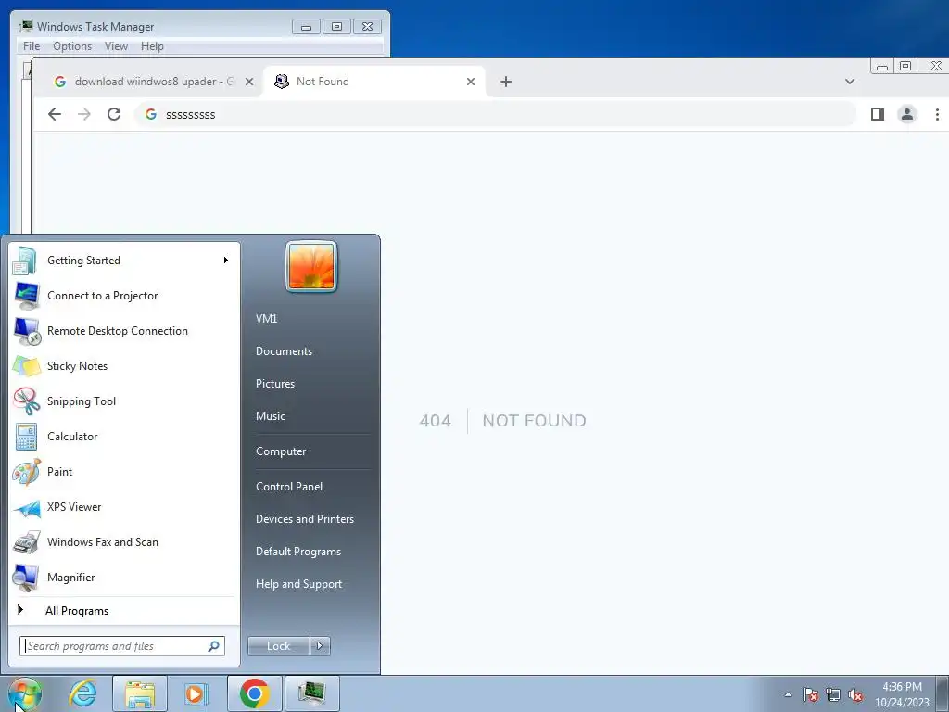Open Computer from the Start menu

(281, 451)
